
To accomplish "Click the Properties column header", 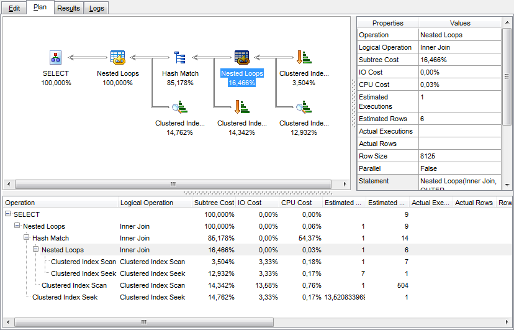I will coord(388,23).
